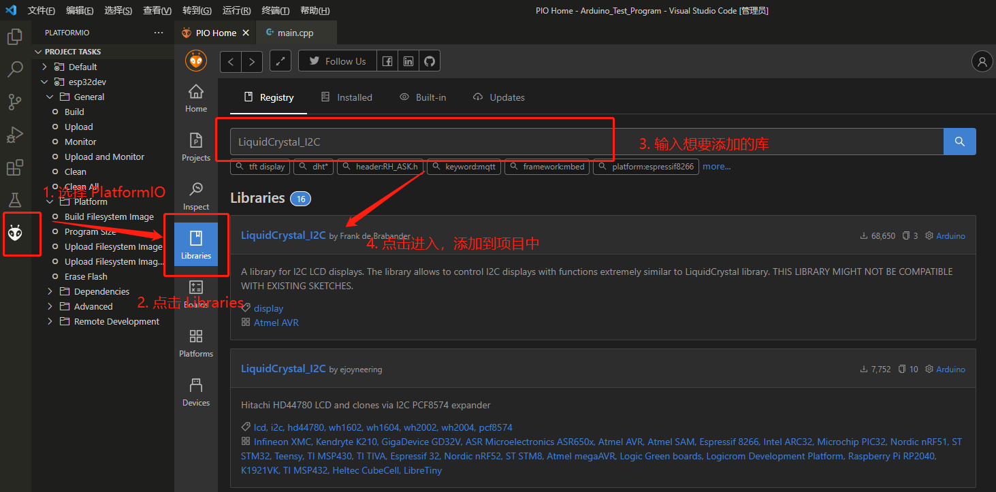Open PlatformIO LinkedIn page icon

(408, 61)
